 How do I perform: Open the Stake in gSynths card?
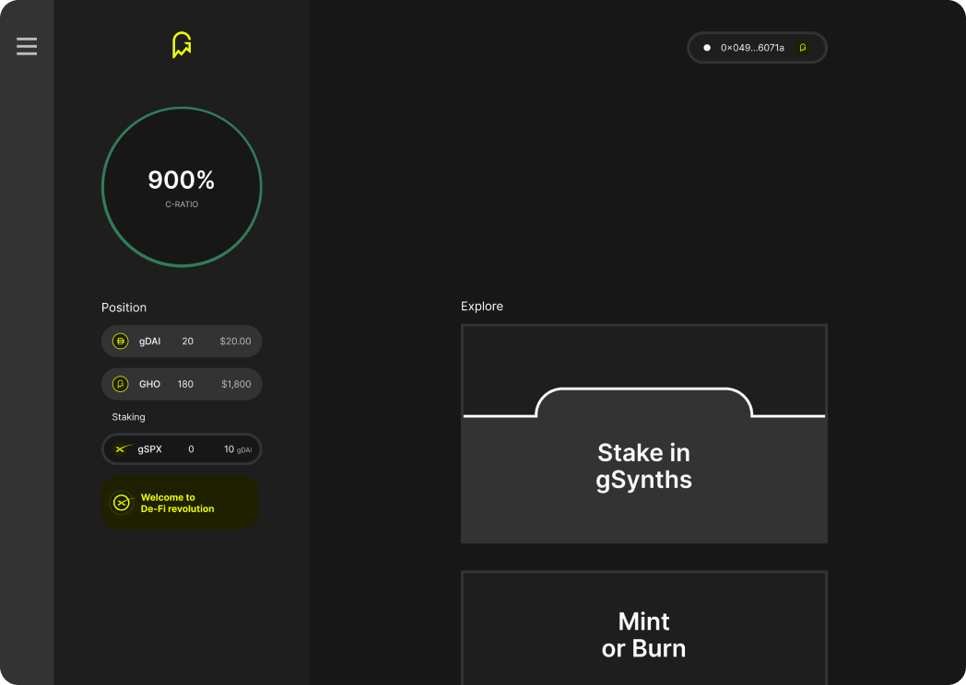point(643,434)
